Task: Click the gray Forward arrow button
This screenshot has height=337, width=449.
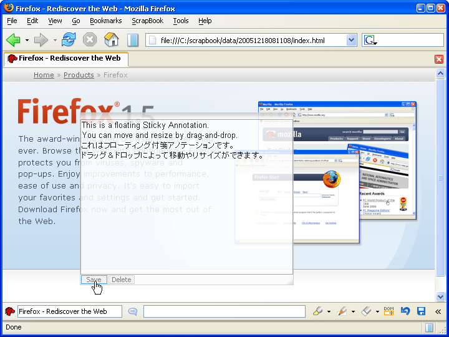Action: (41, 40)
